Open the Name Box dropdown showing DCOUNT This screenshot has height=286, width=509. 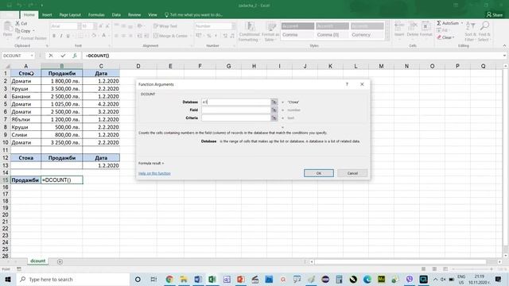[32, 56]
